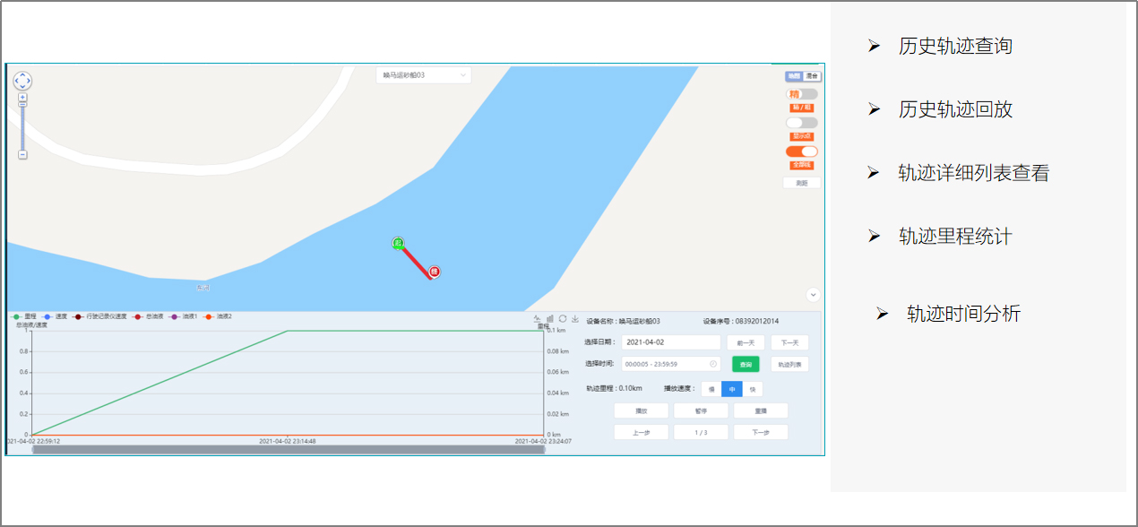Screen dimensions: 1138x527
Task: Click the map zoom level slider track
Action: click(x=22, y=125)
